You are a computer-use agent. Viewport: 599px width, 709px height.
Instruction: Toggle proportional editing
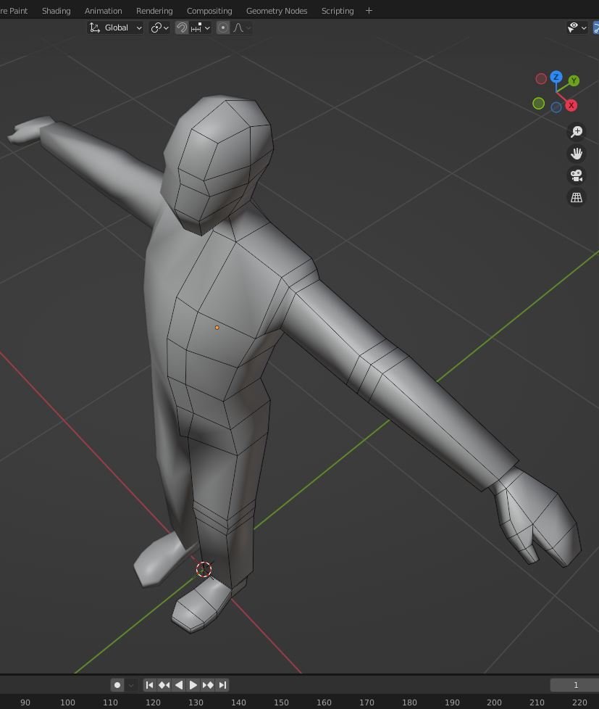tap(222, 28)
